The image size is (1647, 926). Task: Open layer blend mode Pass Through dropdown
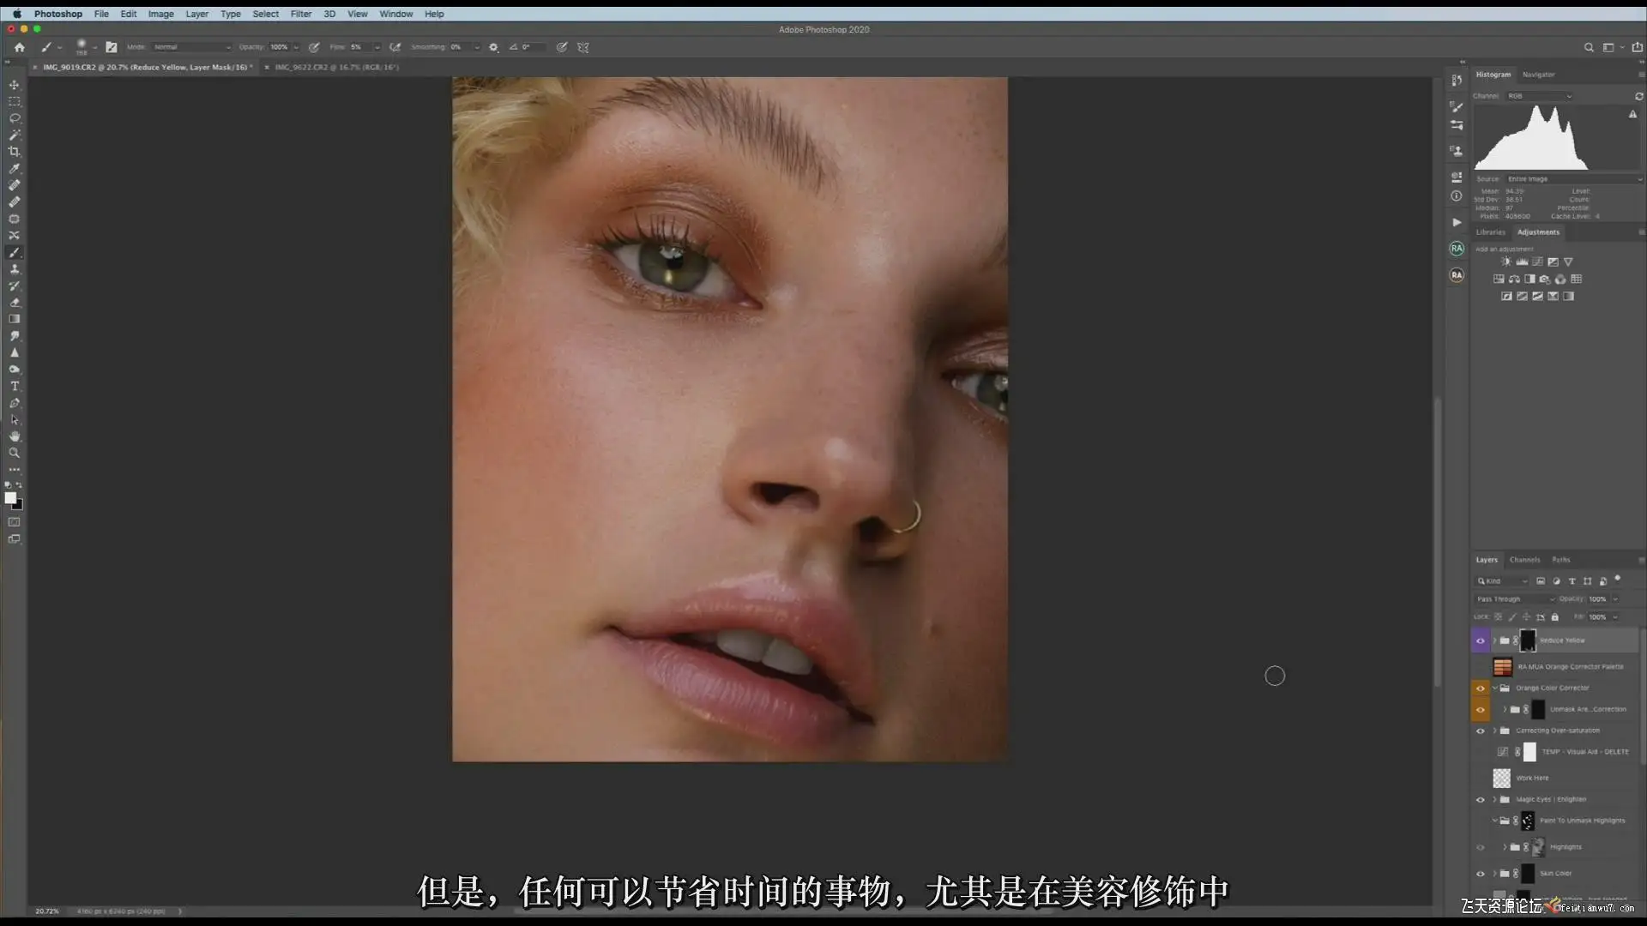(1515, 599)
